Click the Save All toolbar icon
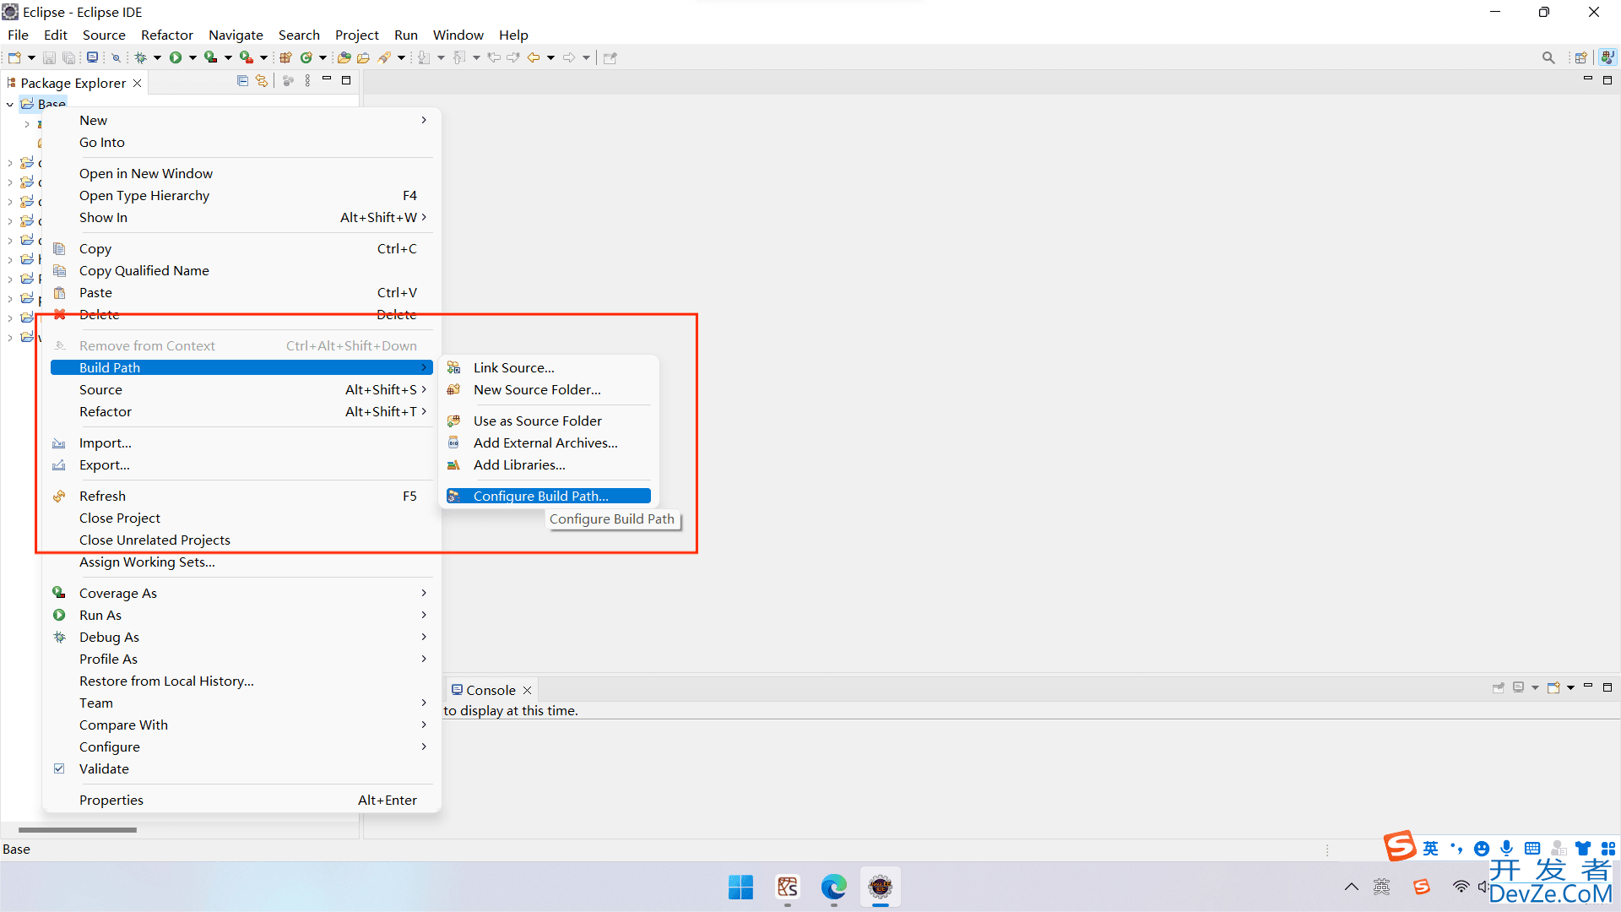The height and width of the screenshot is (912, 1621). point(69,57)
